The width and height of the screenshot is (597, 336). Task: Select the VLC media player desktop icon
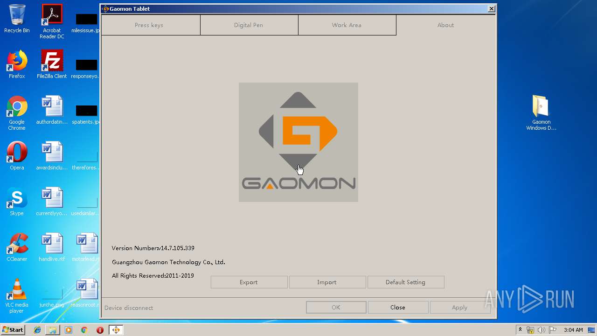pos(17,296)
